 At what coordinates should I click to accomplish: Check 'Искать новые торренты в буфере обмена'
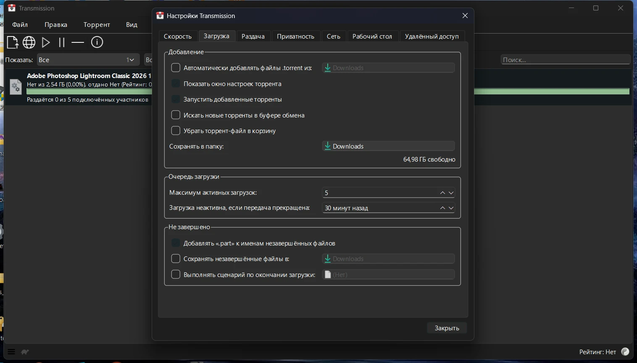(x=176, y=115)
